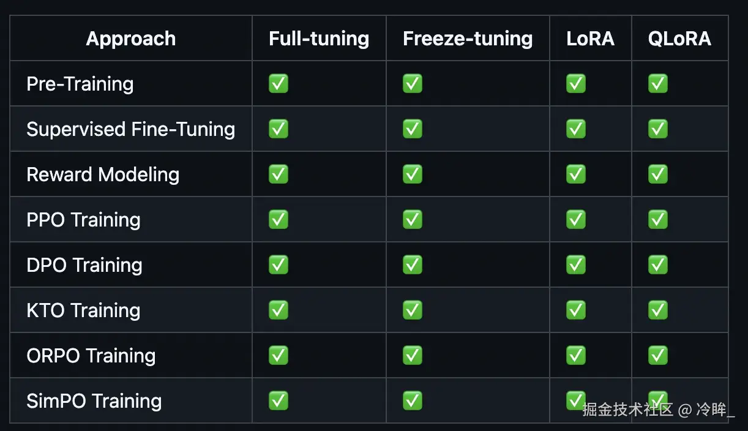Screen dimensions: 748x431
Task: Click the Supervised Fine-Tuning LoRA checkmark
Action: [x=575, y=129]
